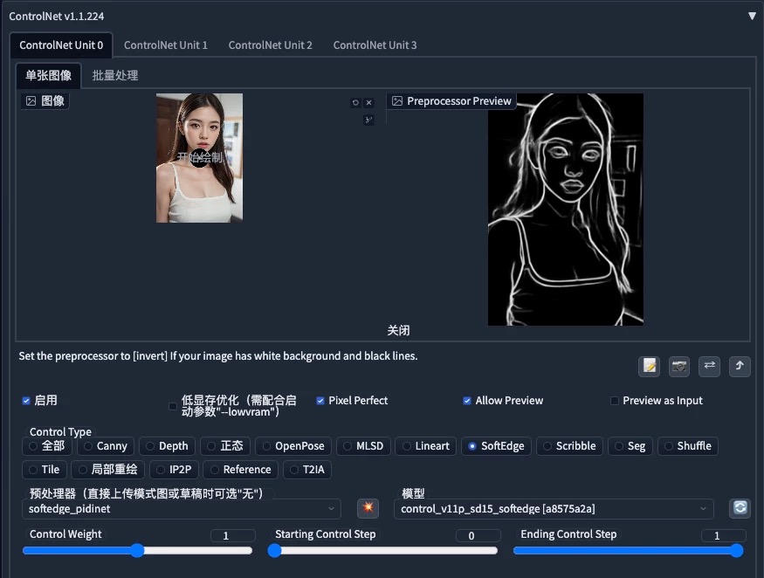The width and height of the screenshot is (764, 578).
Task: Click the send dimensions upward arrow icon
Action: (x=740, y=366)
